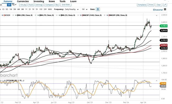The height and width of the screenshot is (104, 172).
Task: Set chart period to 3M
Action: [15, 9]
